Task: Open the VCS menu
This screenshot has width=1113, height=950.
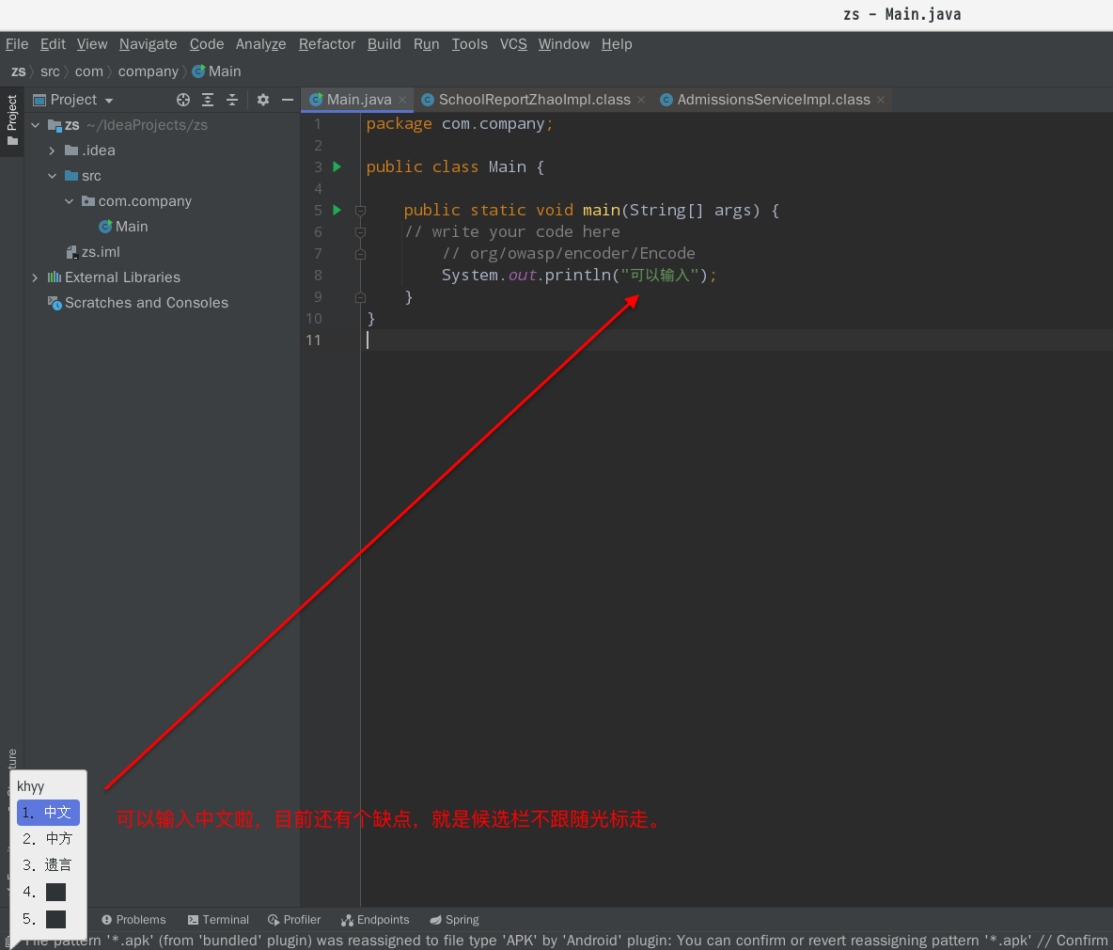Action: [513, 44]
